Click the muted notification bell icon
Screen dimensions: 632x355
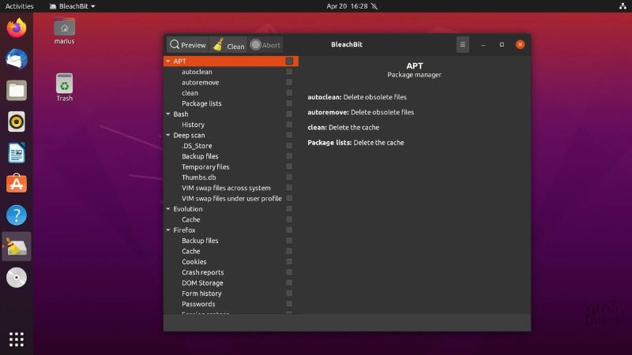(374, 6)
